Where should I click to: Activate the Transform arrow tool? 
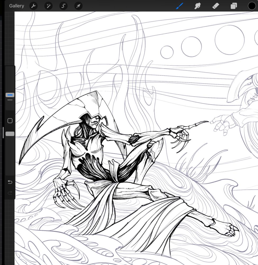(x=79, y=6)
